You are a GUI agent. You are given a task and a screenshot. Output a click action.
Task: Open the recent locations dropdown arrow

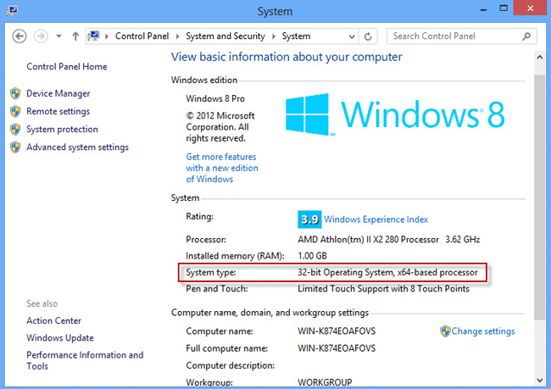(x=58, y=36)
